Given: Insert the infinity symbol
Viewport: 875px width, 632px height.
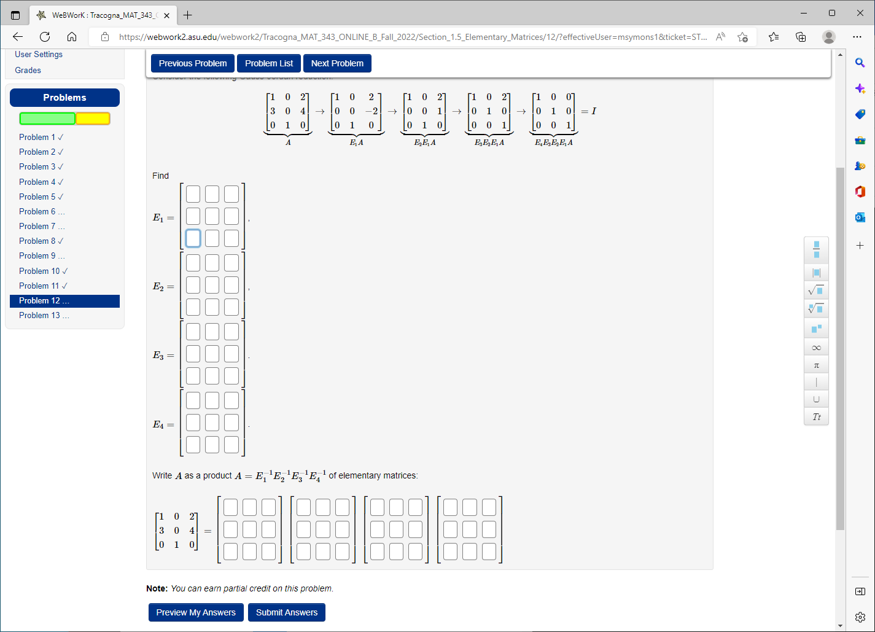Looking at the screenshot, I should [x=816, y=346].
